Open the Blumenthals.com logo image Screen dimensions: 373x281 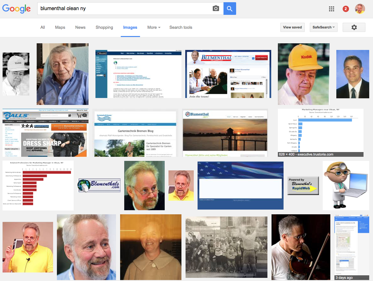(x=99, y=186)
